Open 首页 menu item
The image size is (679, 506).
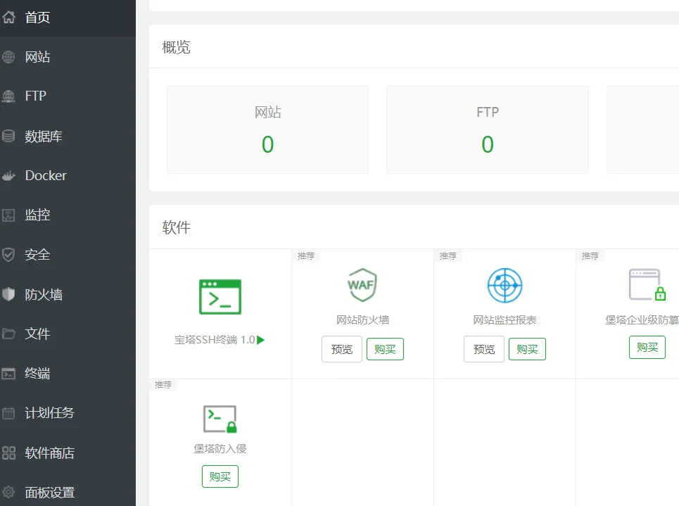(x=38, y=18)
